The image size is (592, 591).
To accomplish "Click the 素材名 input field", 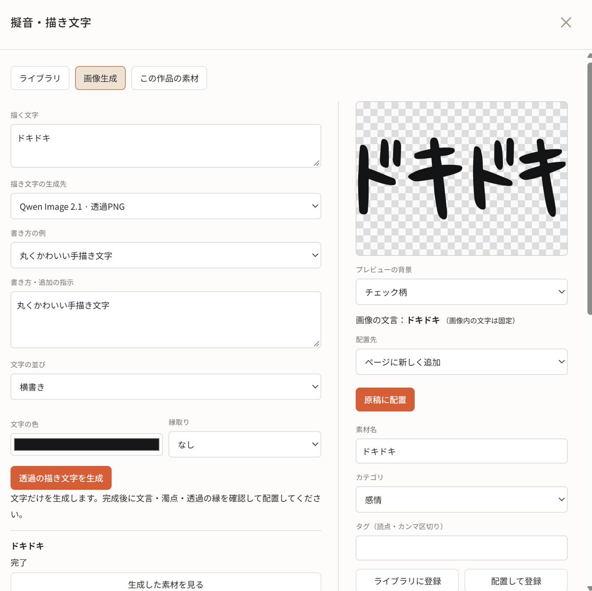I will point(461,451).
